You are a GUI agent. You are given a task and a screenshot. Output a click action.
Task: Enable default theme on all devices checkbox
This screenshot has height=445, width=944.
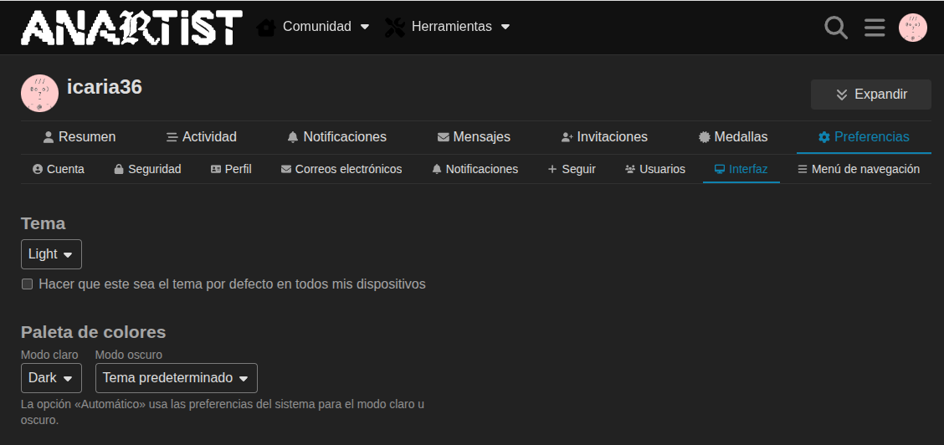pos(28,284)
